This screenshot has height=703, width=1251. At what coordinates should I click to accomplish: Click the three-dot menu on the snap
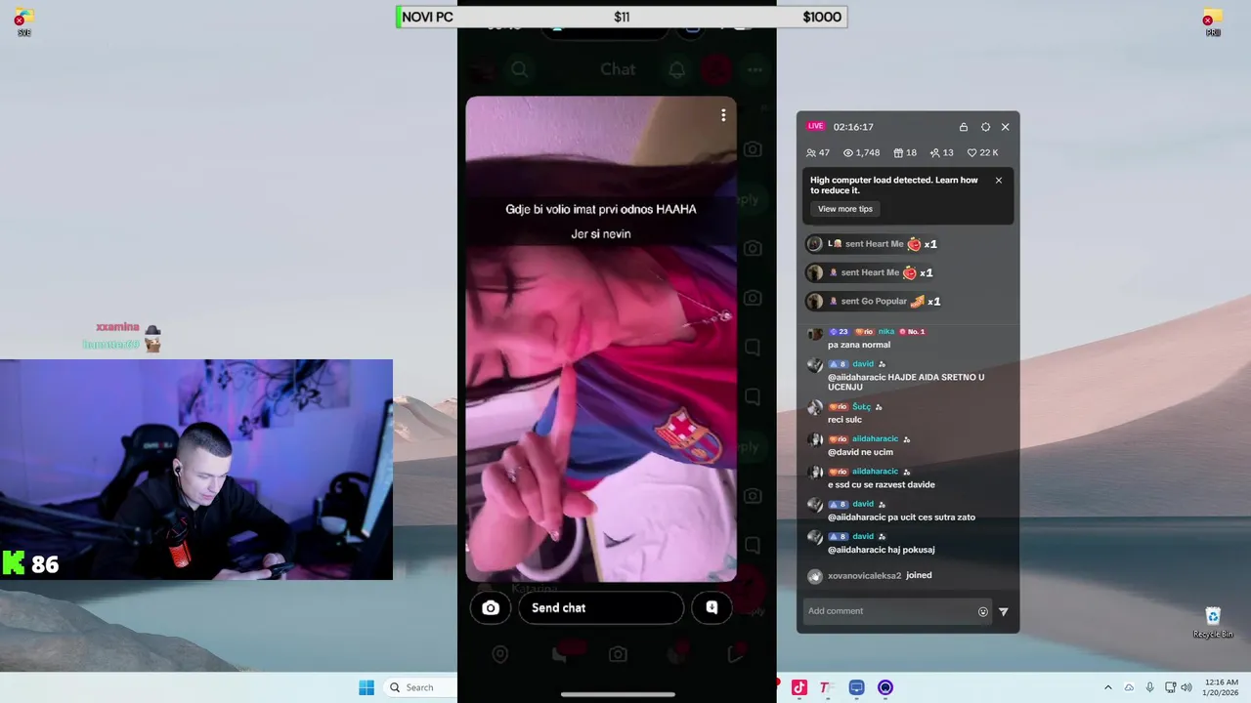(x=723, y=115)
